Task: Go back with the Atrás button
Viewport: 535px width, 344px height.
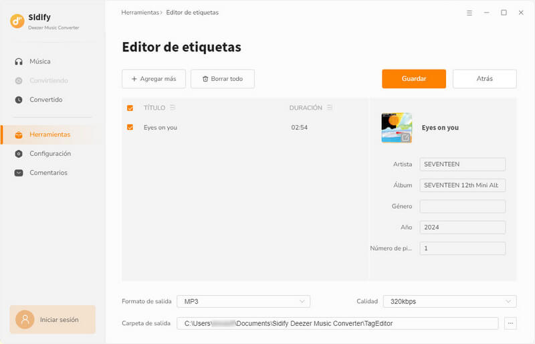Action: click(x=484, y=79)
